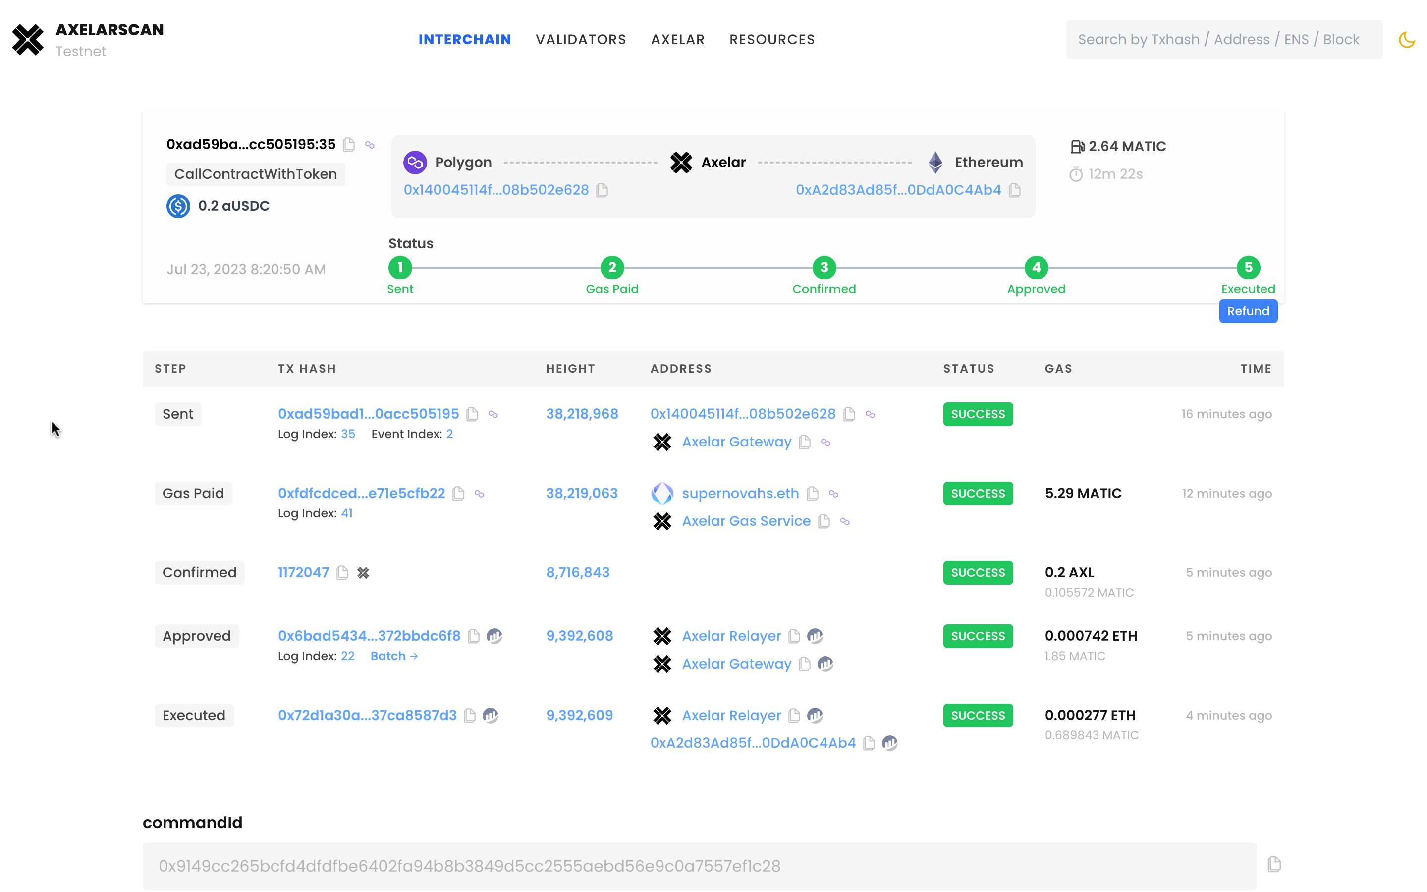Click the Refund button

tap(1248, 311)
